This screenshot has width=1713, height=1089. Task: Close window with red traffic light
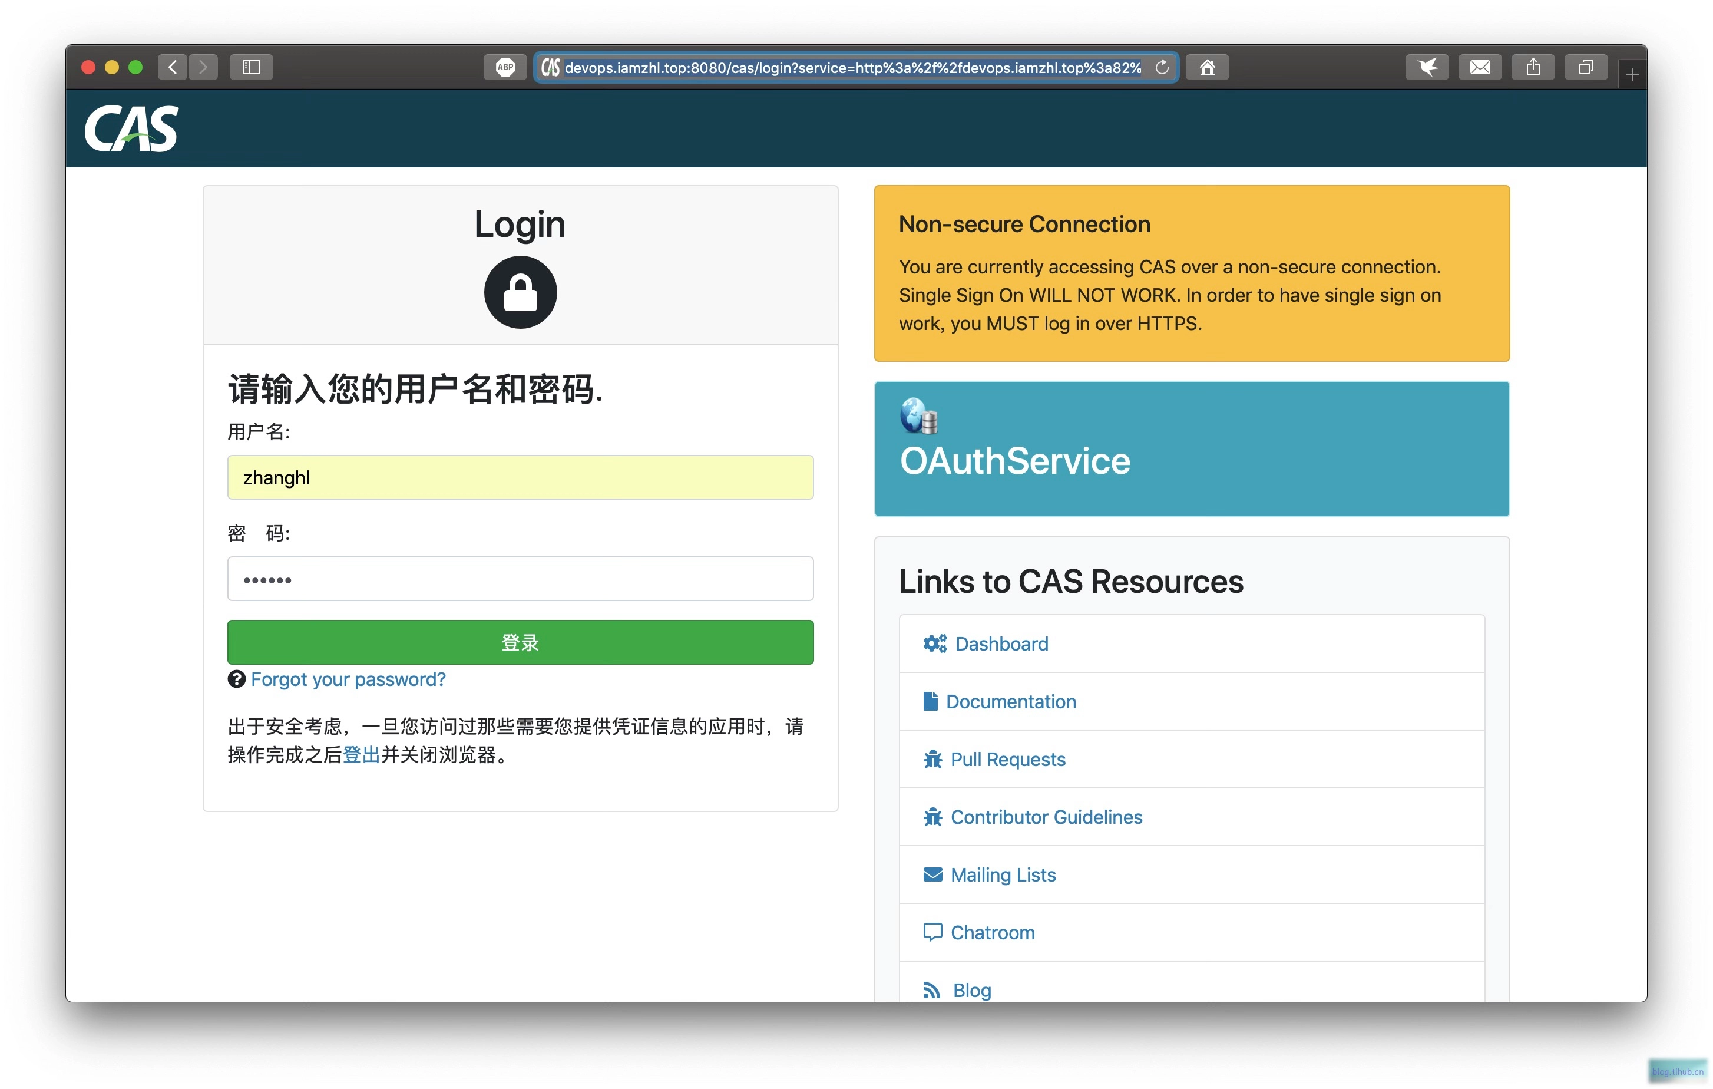(x=89, y=67)
